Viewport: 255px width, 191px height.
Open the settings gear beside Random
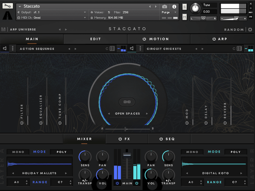[251, 29]
